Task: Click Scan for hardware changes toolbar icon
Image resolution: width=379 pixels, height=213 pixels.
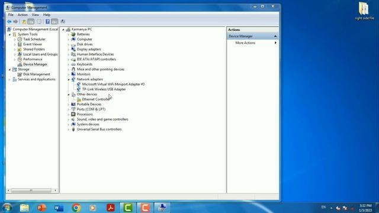Action: [63, 21]
